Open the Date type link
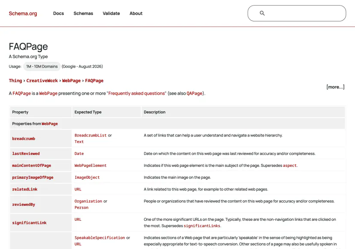355x249 pixels. pos(79,154)
